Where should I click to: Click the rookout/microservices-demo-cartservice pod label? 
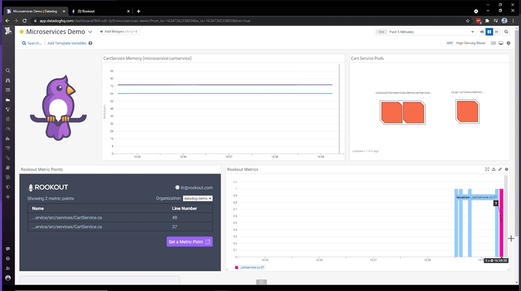point(404,93)
